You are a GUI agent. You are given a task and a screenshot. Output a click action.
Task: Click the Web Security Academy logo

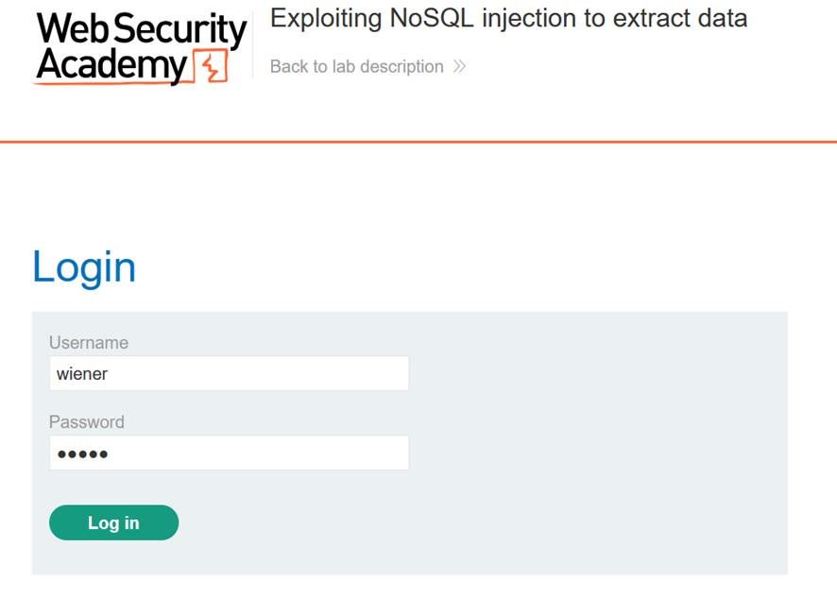pyautogui.click(x=141, y=48)
